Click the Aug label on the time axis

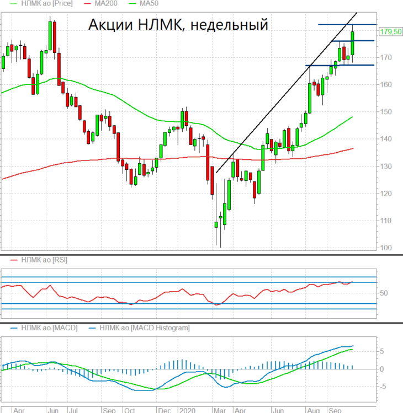[x=314, y=410]
